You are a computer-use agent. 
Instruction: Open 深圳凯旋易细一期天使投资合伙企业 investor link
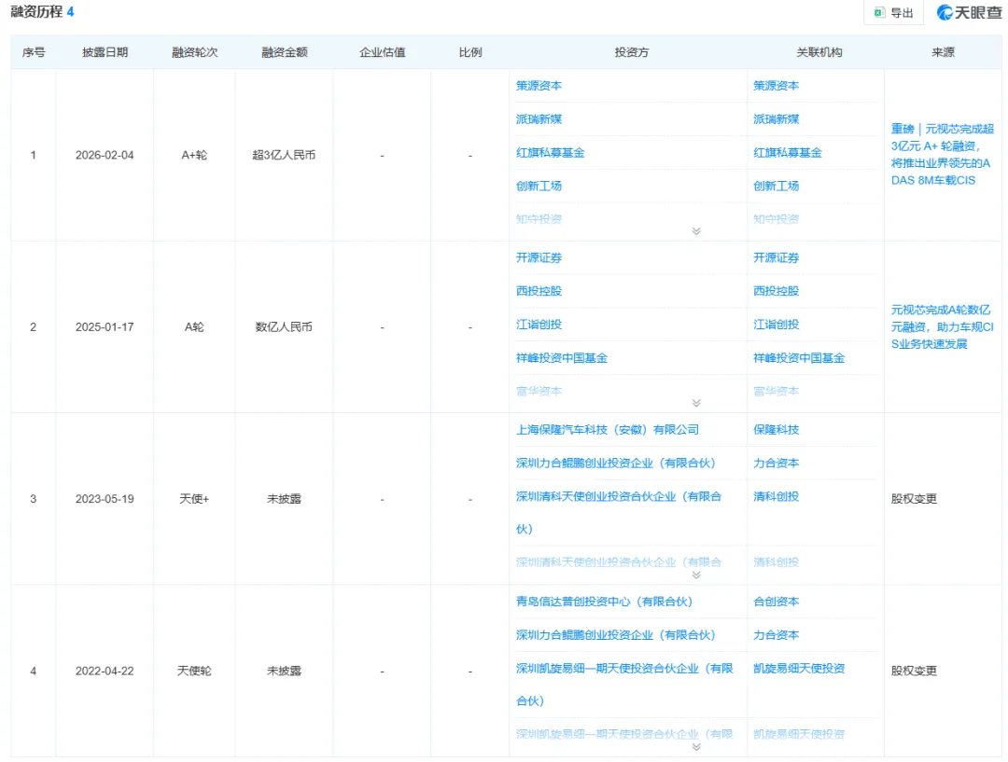(624, 685)
